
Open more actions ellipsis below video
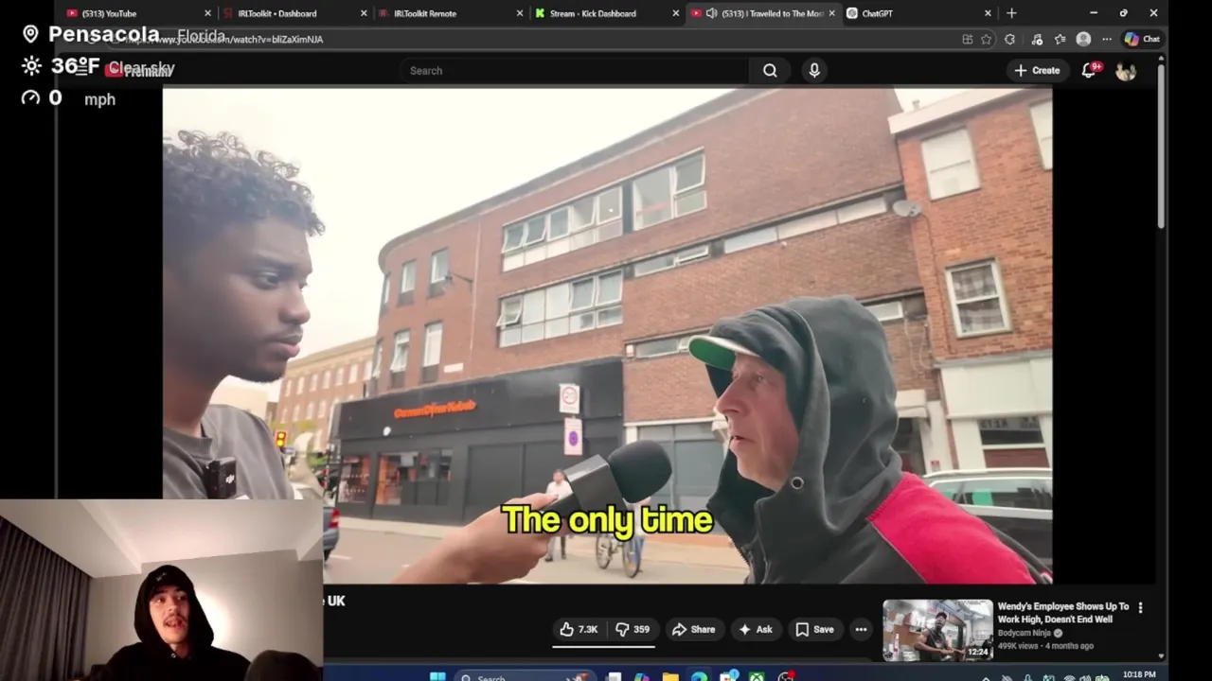pos(861,629)
